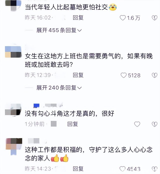160x174 pixels.
Task: Reply to comment posted 昨天12:39
Action: click(78, 75)
